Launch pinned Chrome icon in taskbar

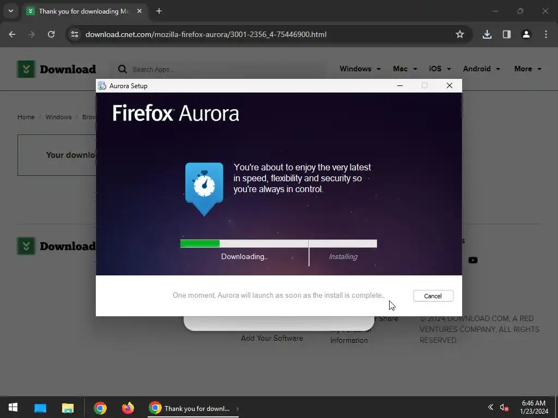coord(100,408)
